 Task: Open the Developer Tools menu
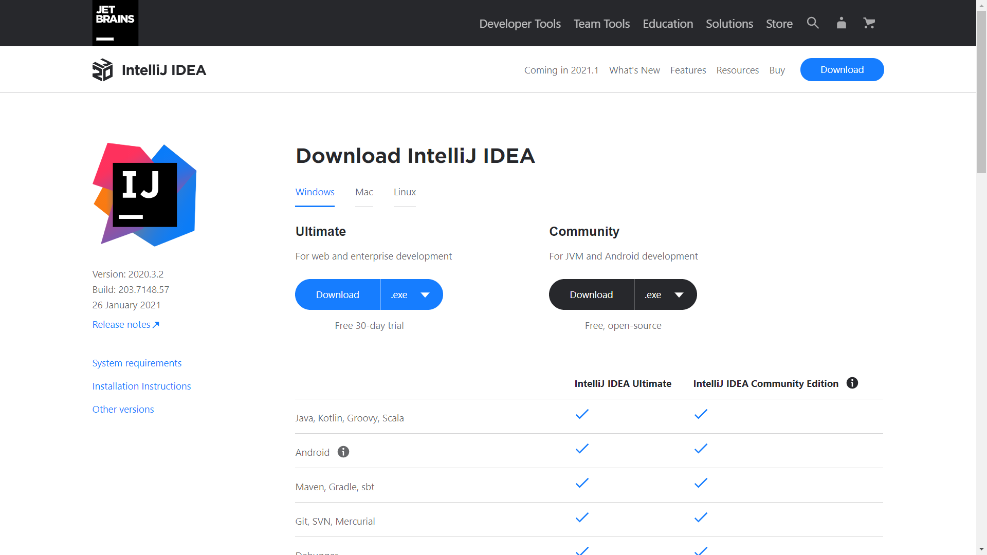(x=520, y=24)
